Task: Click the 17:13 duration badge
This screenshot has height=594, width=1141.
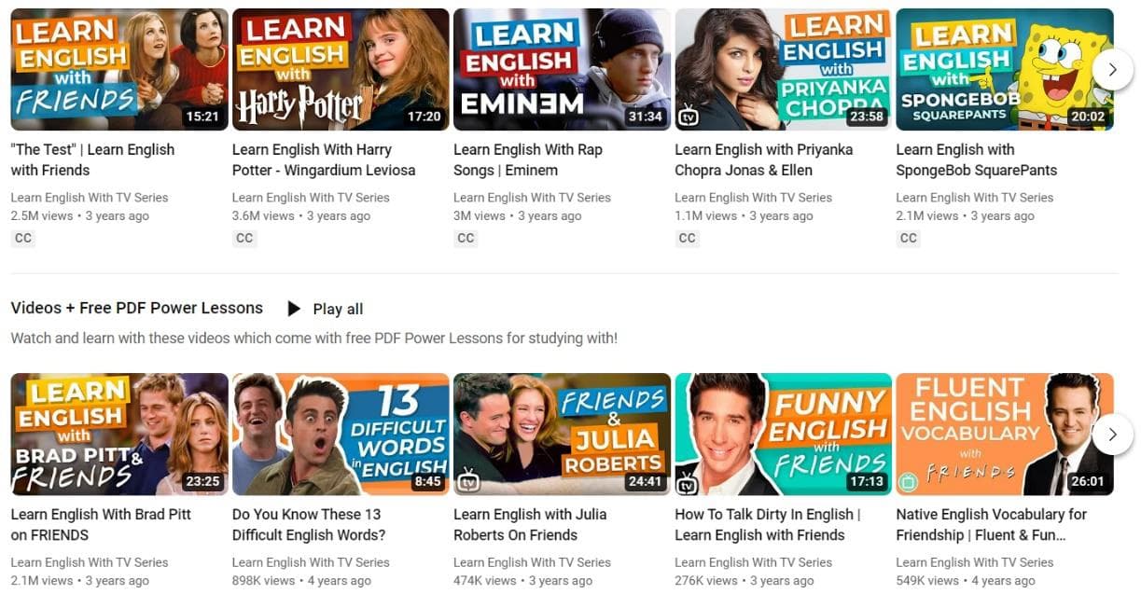Action: coord(866,481)
